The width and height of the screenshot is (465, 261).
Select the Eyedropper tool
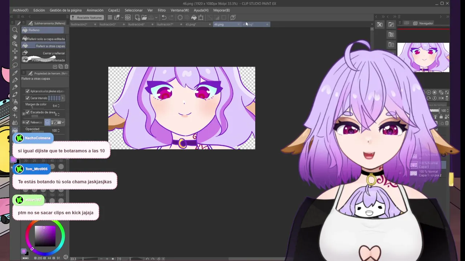tap(15, 73)
